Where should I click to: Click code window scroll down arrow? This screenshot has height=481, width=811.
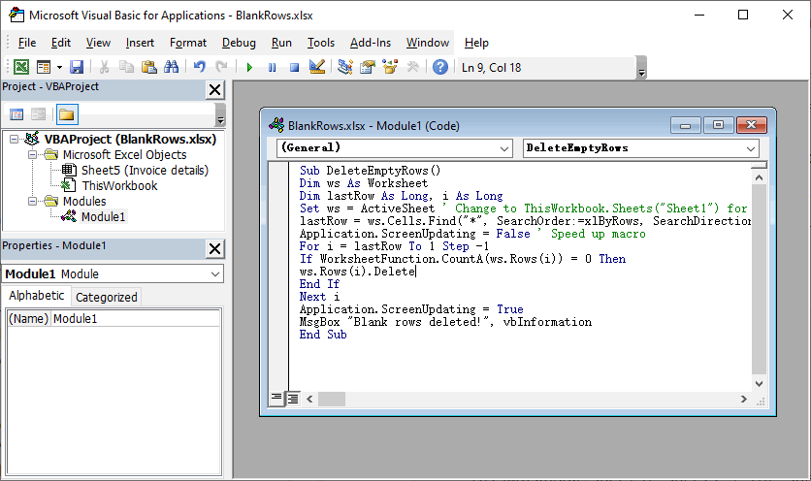point(759,384)
